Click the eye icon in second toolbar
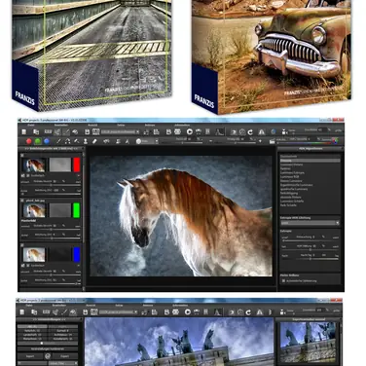 [x=106, y=141]
